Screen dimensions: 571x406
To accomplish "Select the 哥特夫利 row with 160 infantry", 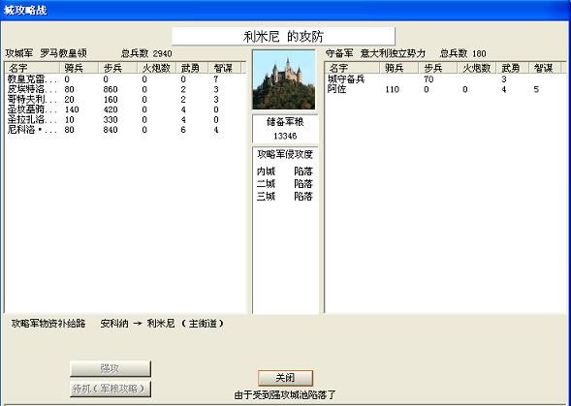I will (x=124, y=100).
